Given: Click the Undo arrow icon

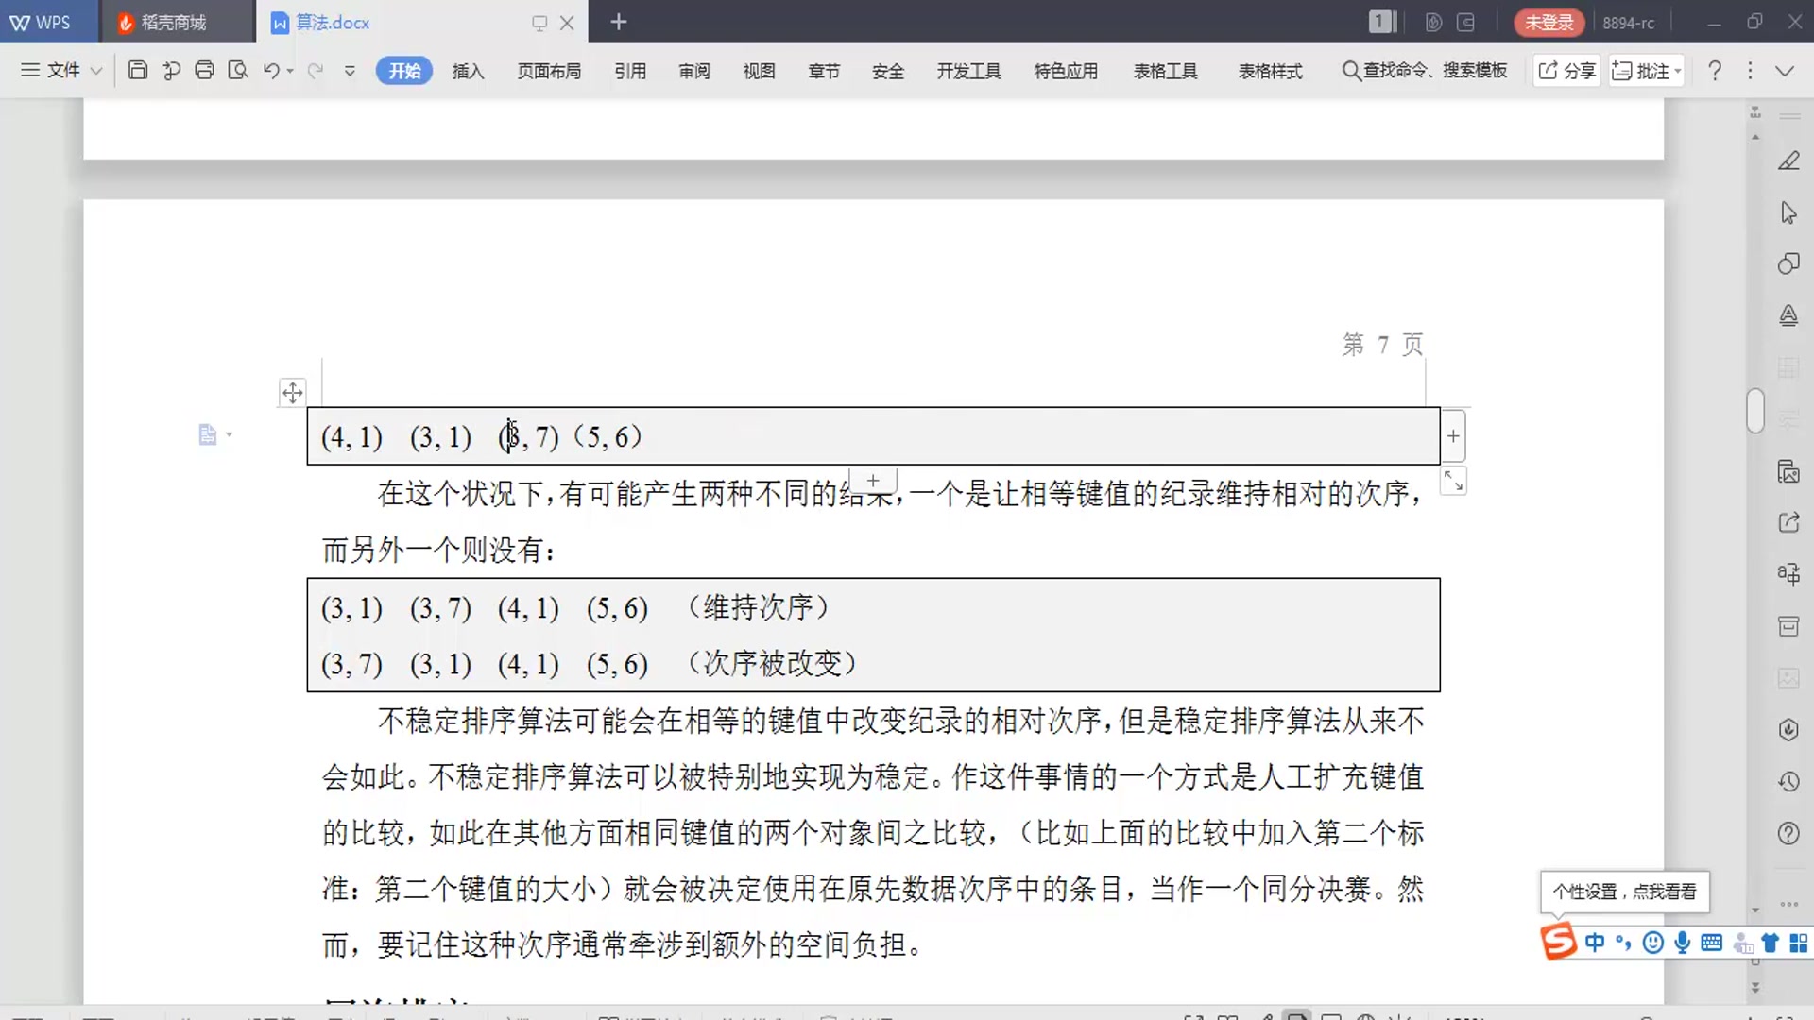Looking at the screenshot, I should click(x=271, y=70).
